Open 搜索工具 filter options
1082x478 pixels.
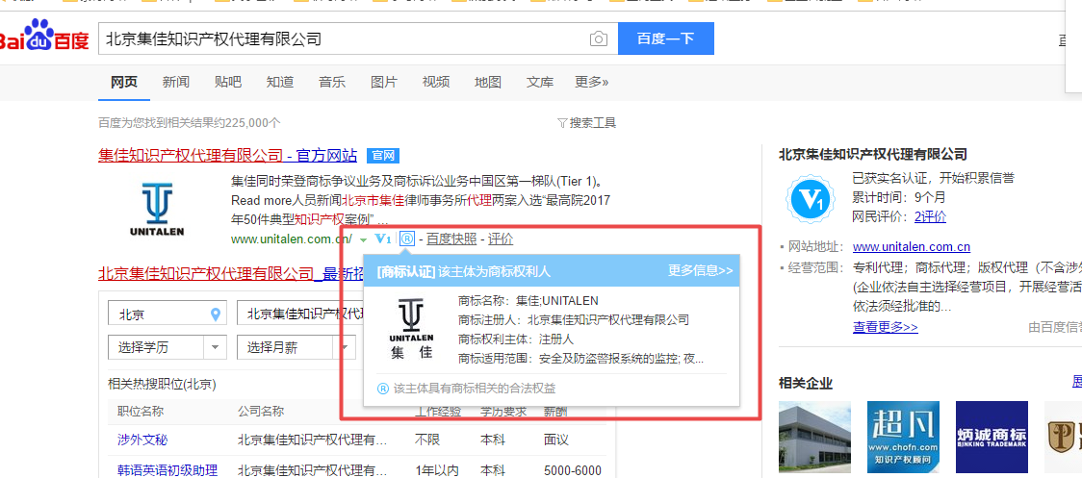[x=586, y=123]
